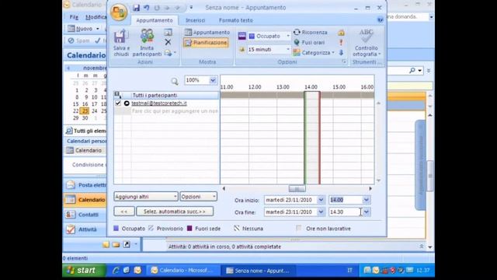Save using the quick access floppy icon

pos(136,8)
